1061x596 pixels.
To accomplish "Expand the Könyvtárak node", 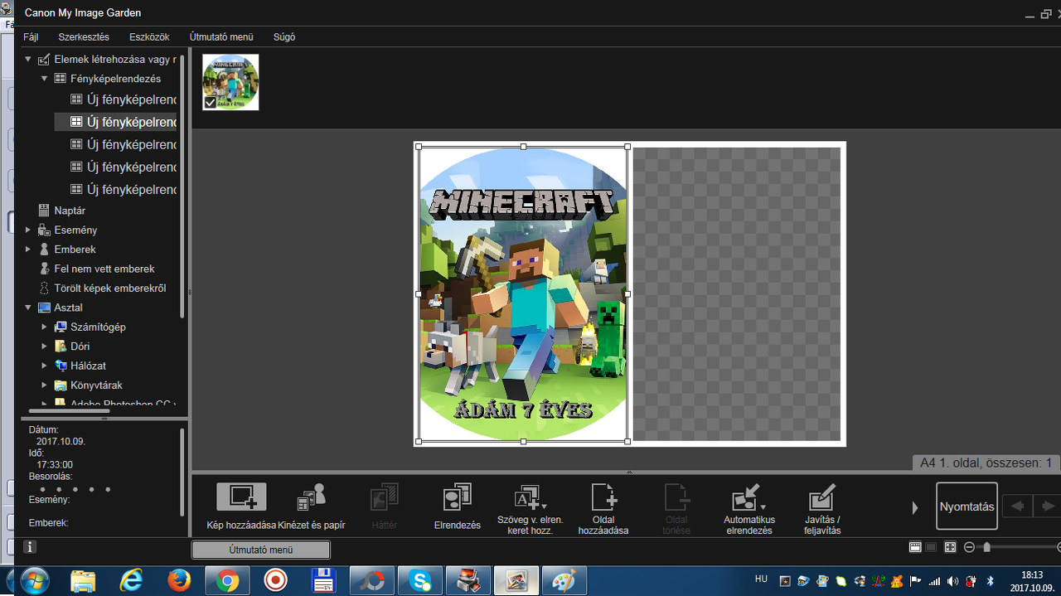I will pos(44,385).
